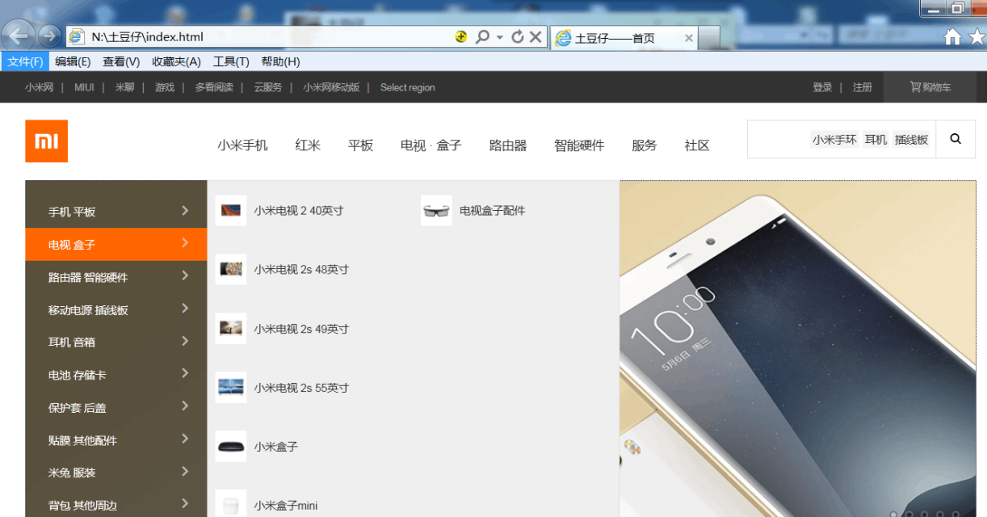Select the 小米电视 2s 48英寸 product thumbnail
Image resolution: width=987 pixels, height=517 pixels.
point(231,269)
